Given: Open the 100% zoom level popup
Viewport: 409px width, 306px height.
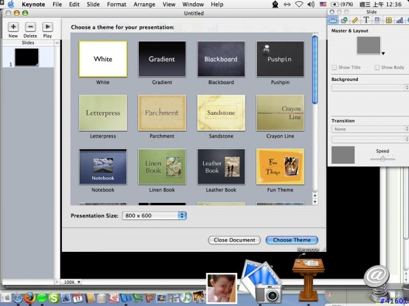Looking at the screenshot, I should point(72,282).
